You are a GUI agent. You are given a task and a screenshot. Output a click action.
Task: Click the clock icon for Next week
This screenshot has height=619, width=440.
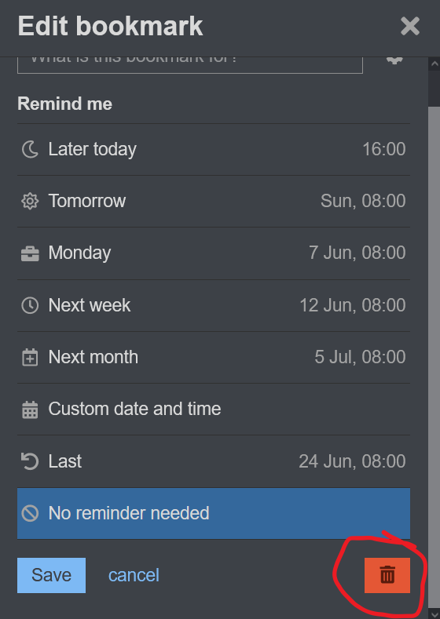[30, 305]
